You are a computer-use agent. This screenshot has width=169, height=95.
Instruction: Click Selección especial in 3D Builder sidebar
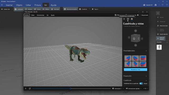pyautogui.click(x=161, y=38)
